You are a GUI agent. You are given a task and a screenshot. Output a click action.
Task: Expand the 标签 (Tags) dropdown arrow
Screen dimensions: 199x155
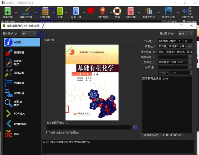(190, 62)
